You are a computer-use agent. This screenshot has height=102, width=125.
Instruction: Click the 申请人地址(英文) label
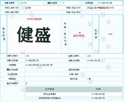click(74, 12)
